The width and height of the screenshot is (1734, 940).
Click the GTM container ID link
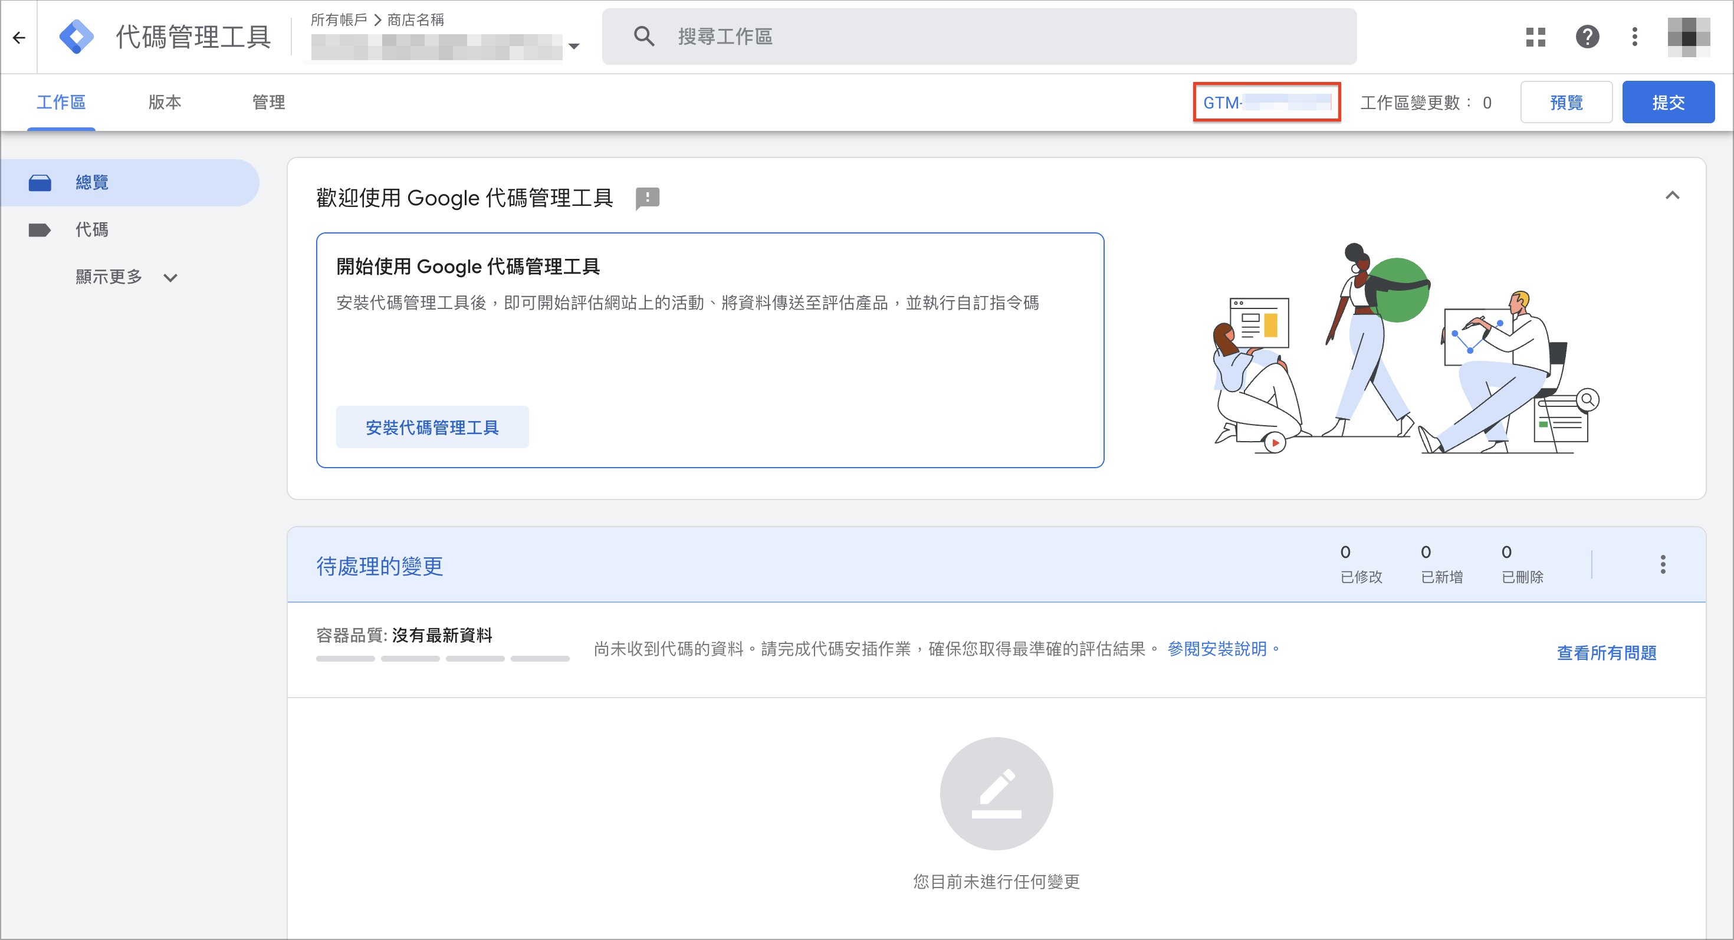(x=1266, y=102)
